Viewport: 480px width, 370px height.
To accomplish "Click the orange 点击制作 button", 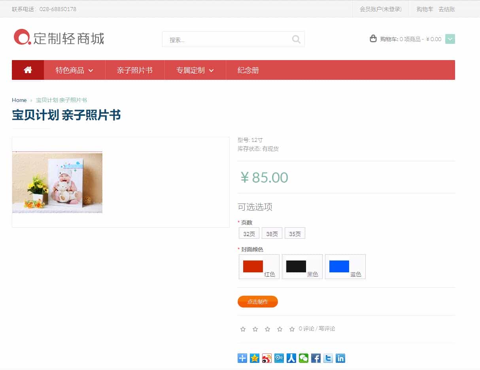I will click(258, 302).
